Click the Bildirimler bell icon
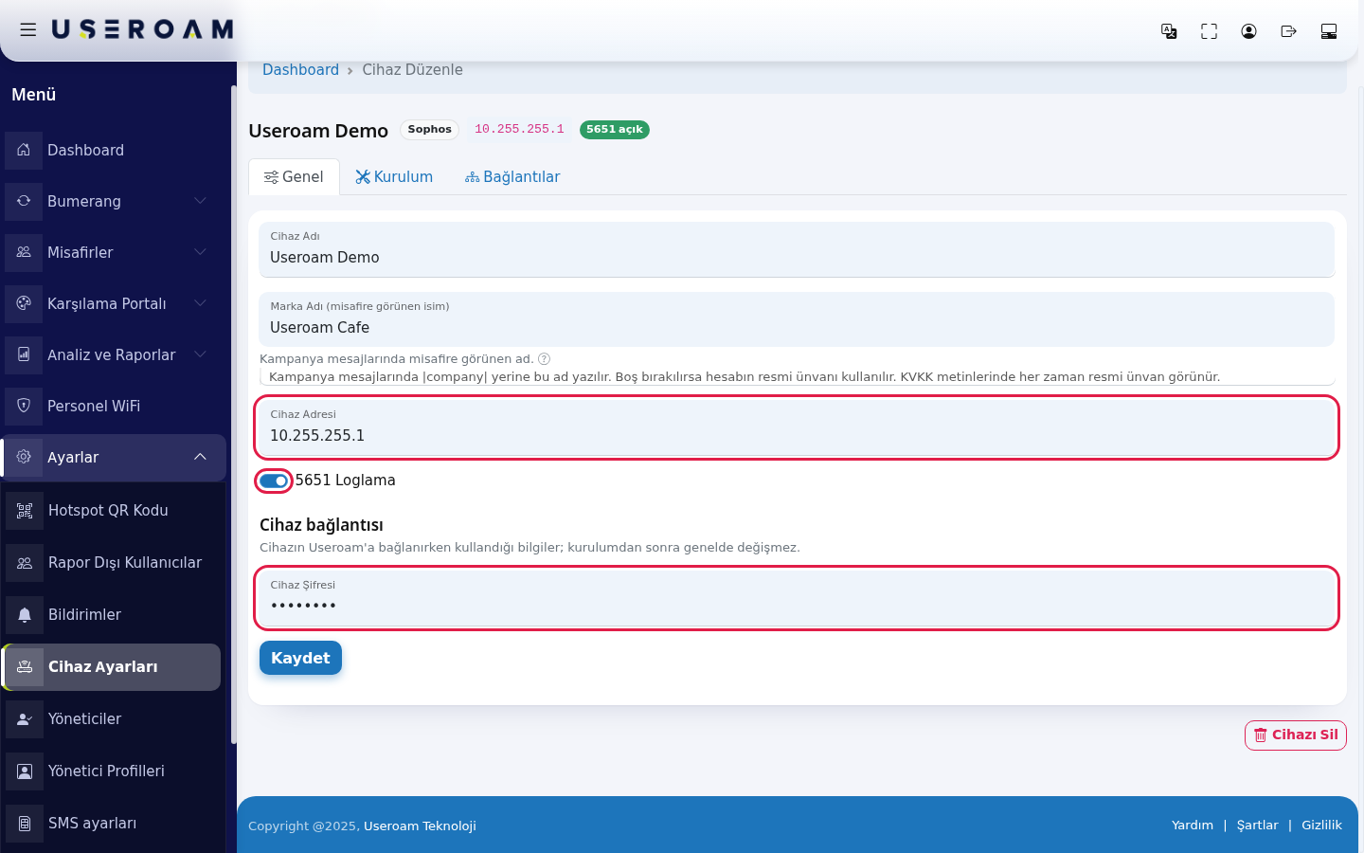The width and height of the screenshot is (1364, 853). click(25, 615)
